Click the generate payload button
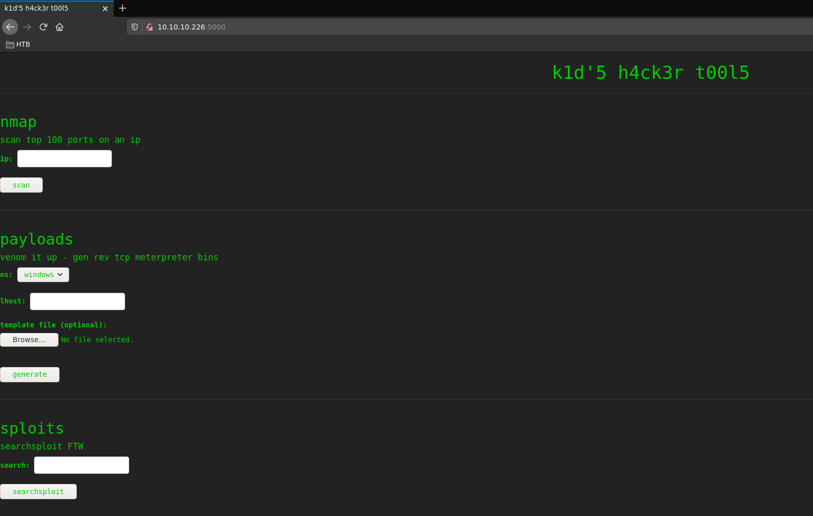 (29, 375)
